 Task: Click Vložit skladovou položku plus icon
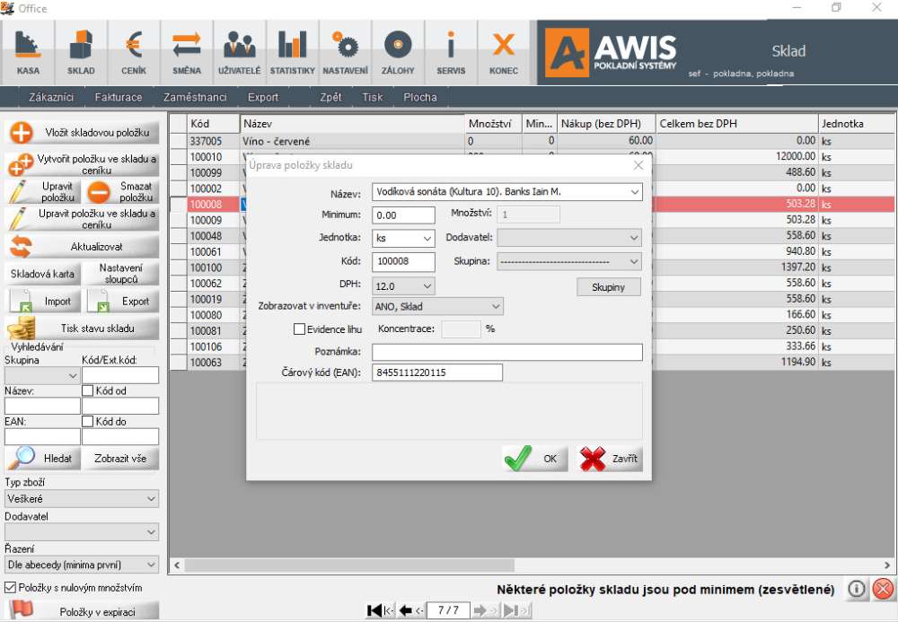coord(22,133)
